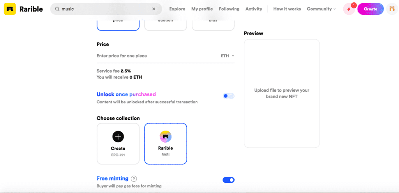This screenshot has width=399, height=193.
Task: Open the lightning bolt notifications icon
Action: pyautogui.click(x=349, y=9)
